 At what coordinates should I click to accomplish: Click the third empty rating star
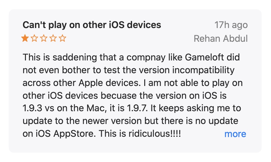[44, 39]
